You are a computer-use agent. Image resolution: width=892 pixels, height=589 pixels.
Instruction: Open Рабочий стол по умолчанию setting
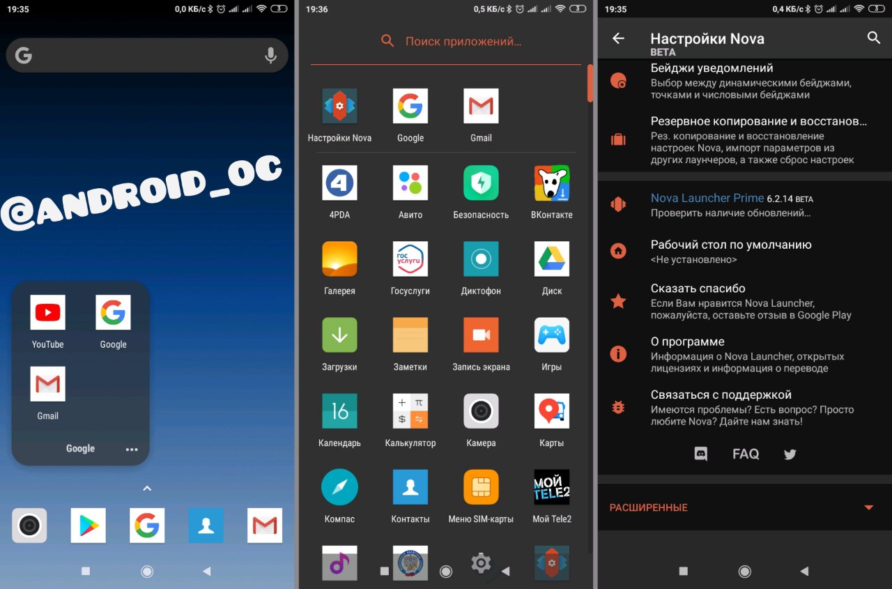(745, 252)
